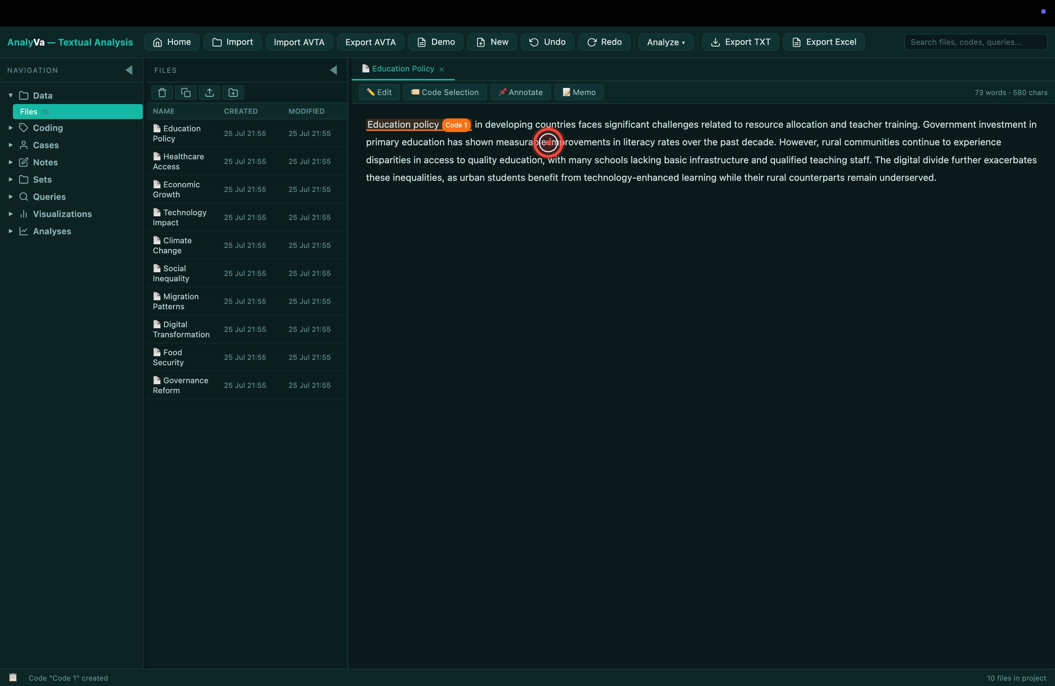The width and height of the screenshot is (1055, 686).
Task: Expand the Notes tree node
Action: pyautogui.click(x=11, y=162)
